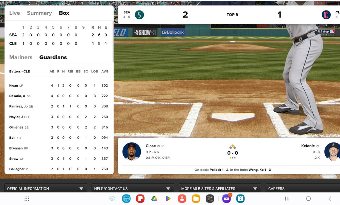
Task: Switch to the Summary tab
Action: tap(39, 13)
